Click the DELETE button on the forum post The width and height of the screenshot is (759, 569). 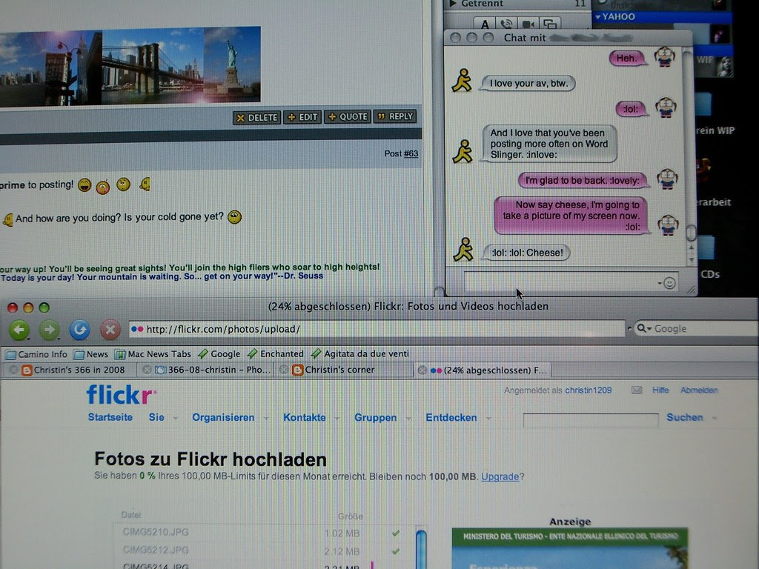point(256,118)
